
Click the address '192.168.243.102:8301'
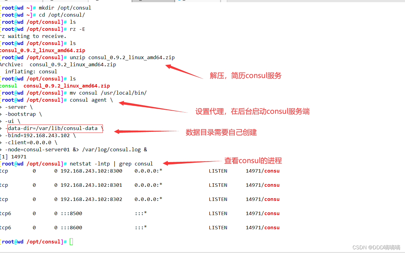click(91, 185)
